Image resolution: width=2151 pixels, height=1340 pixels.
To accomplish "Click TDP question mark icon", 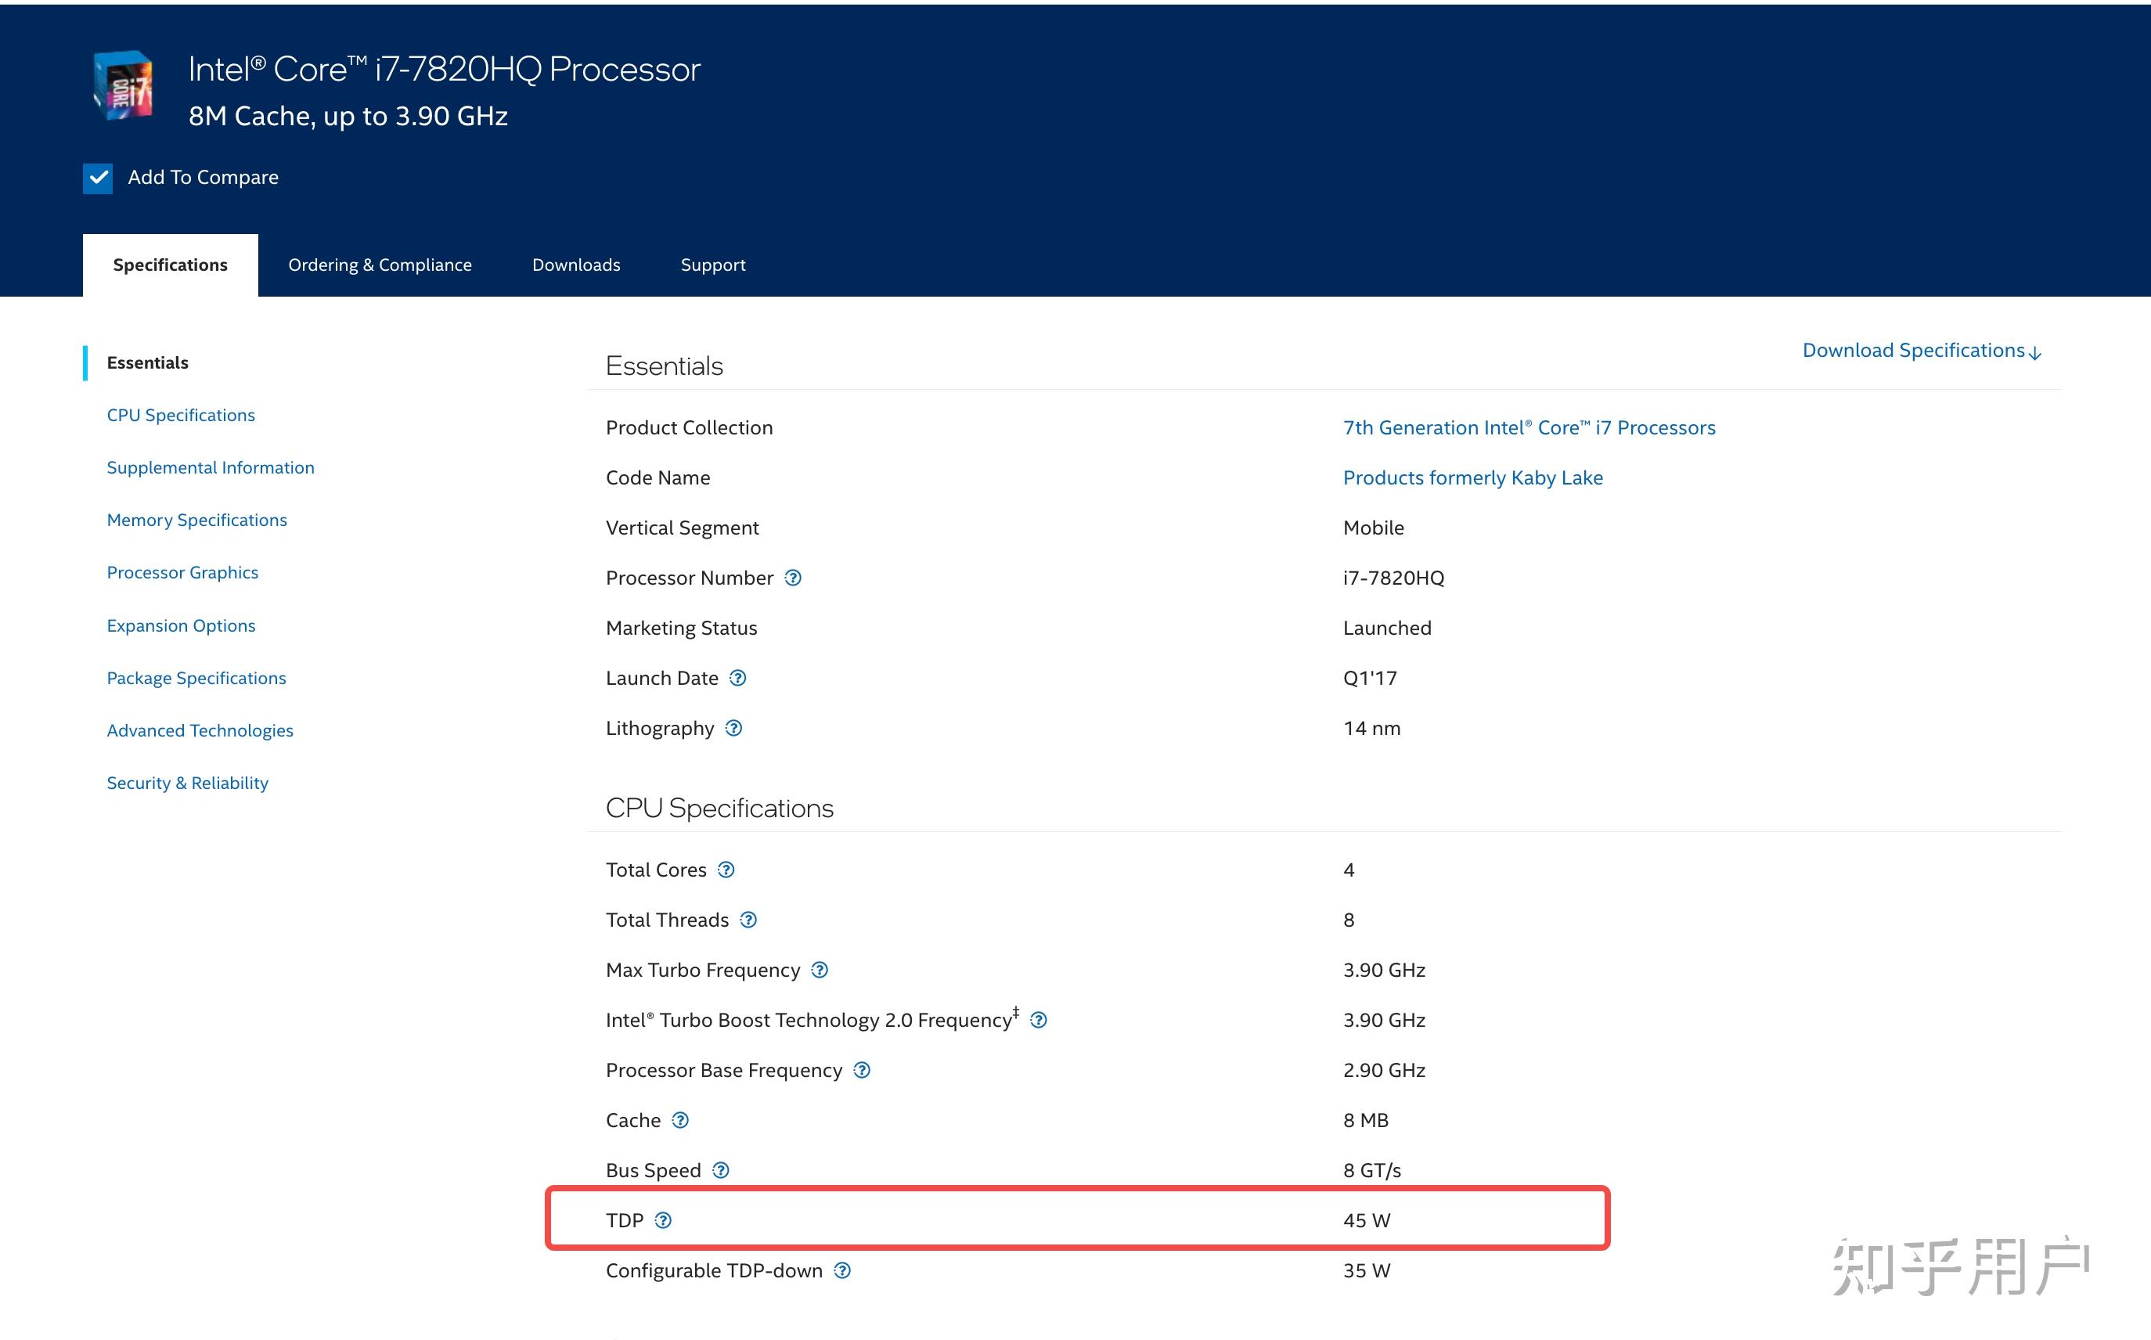I will 663,1220.
